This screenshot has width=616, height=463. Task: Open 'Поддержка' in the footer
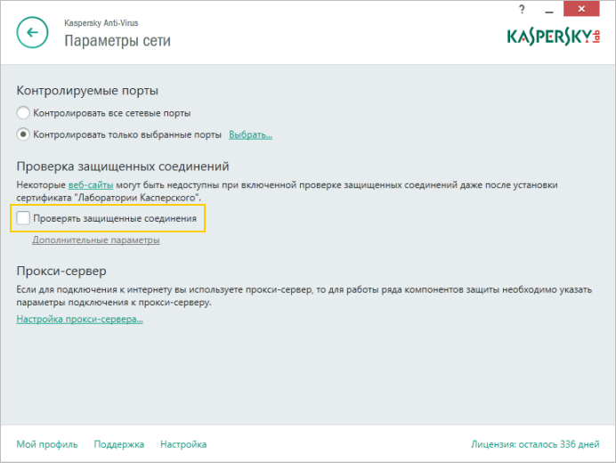[x=119, y=444]
